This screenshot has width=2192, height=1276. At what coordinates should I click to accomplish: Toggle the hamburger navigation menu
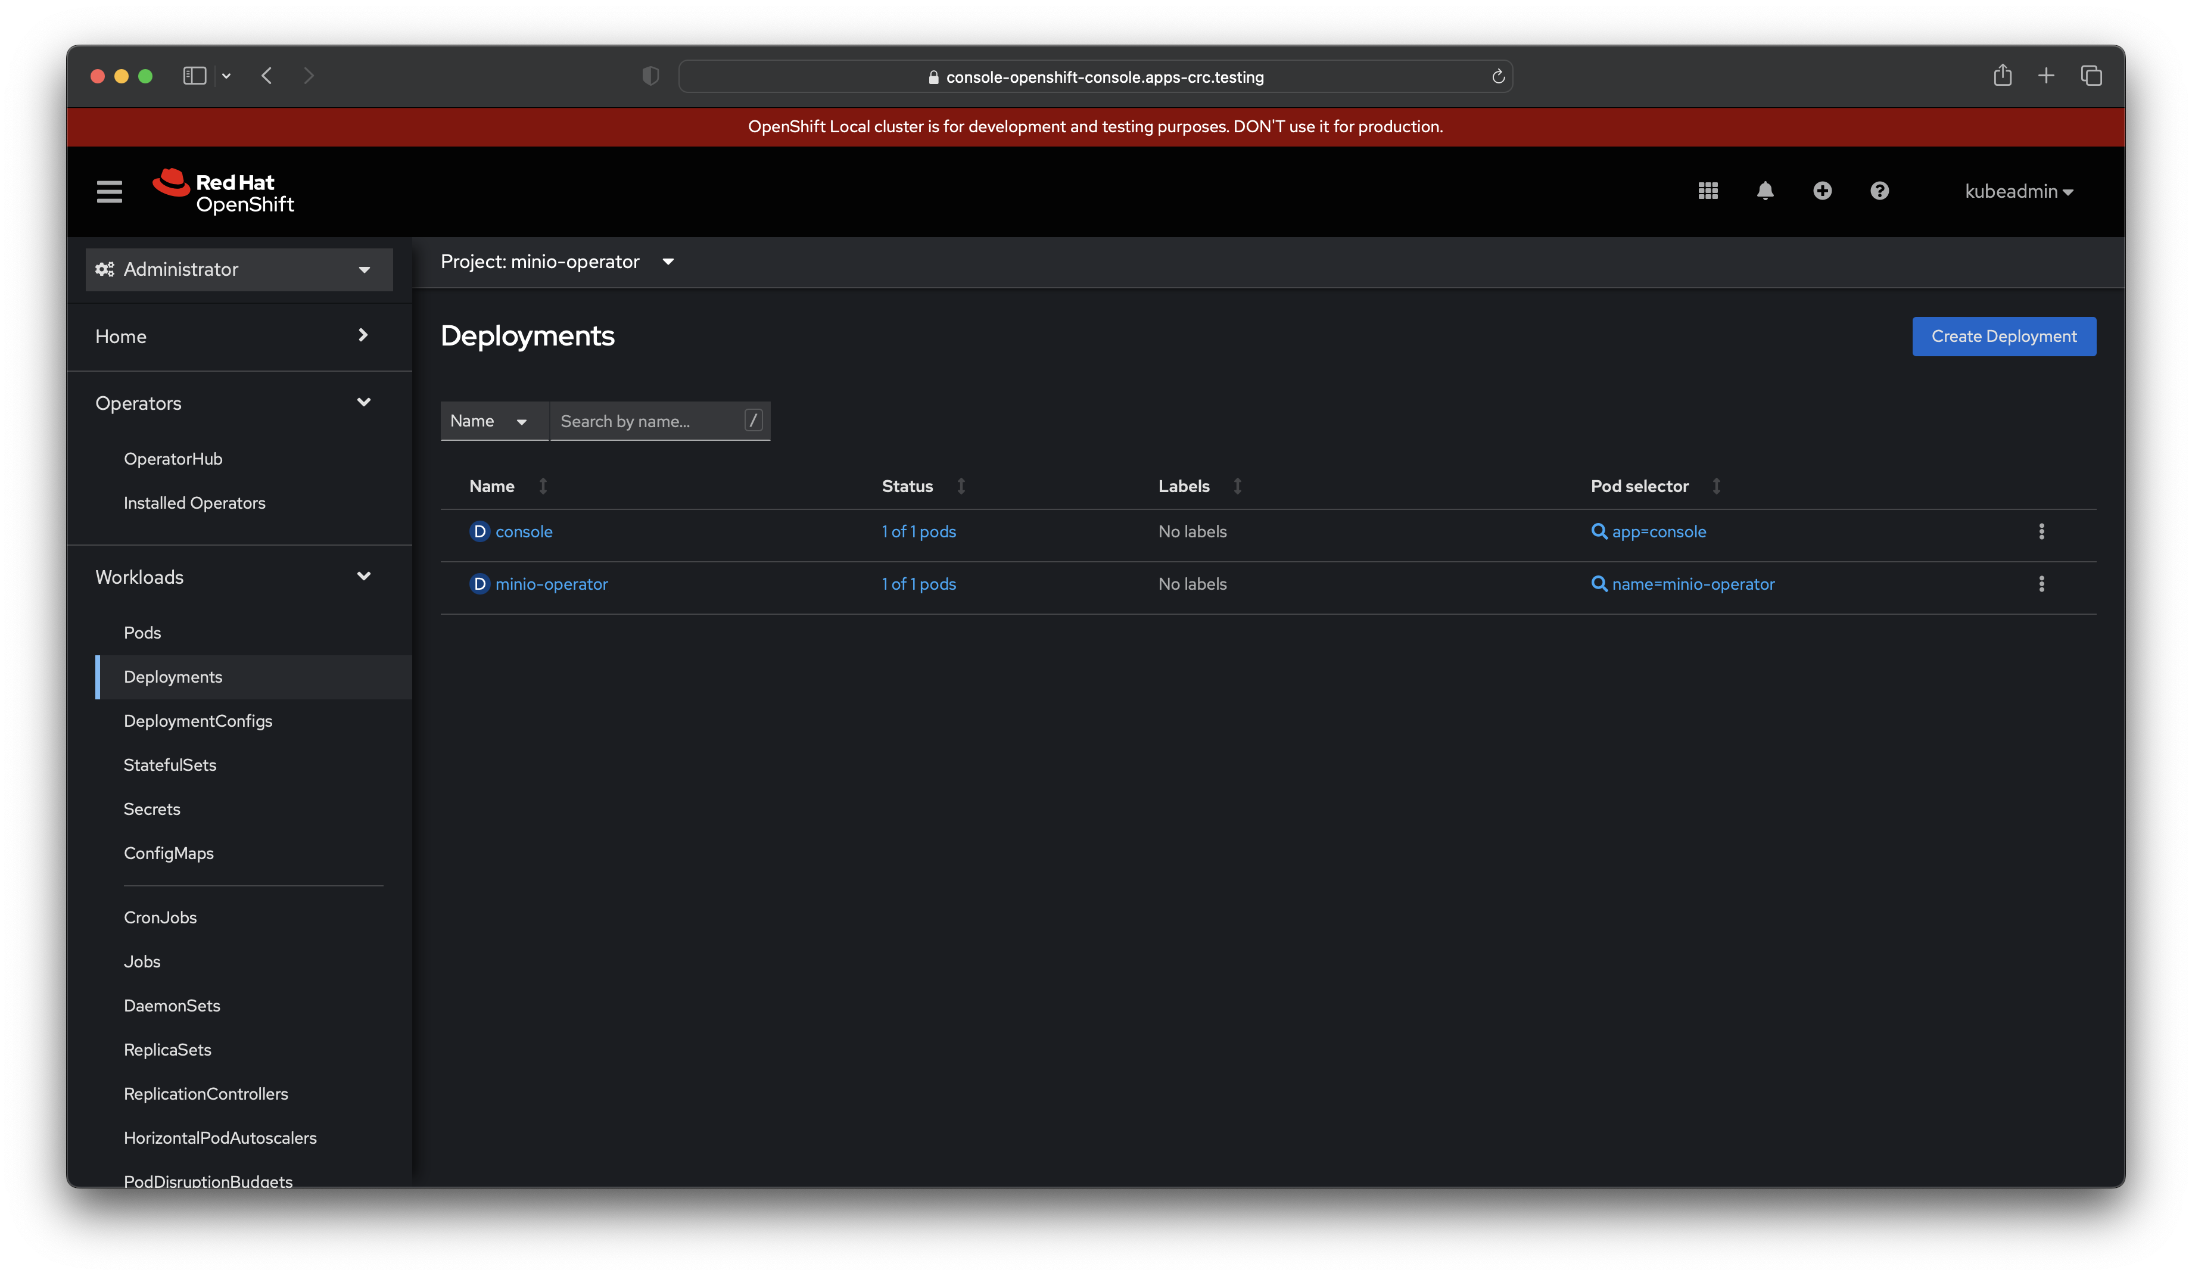[x=109, y=191]
